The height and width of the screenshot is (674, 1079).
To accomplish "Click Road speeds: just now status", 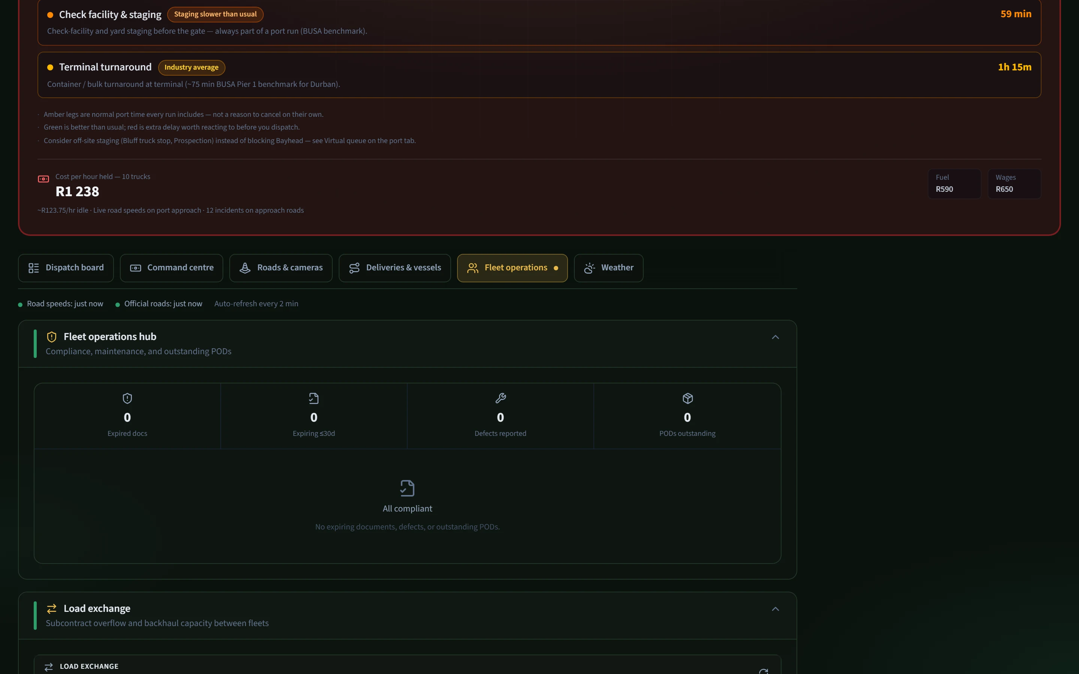I will (x=61, y=304).
